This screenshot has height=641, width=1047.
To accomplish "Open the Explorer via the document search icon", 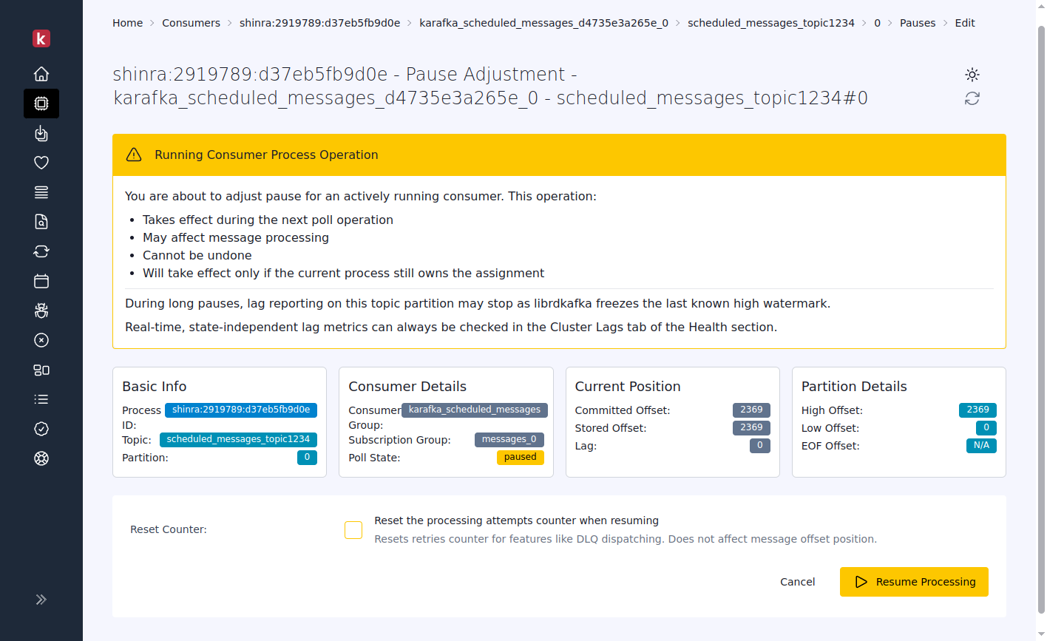I will tap(41, 222).
